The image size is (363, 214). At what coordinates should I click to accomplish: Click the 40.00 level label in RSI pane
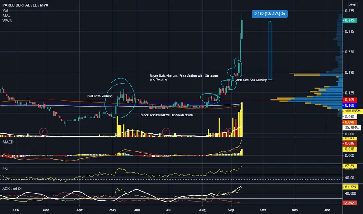click(x=350, y=178)
